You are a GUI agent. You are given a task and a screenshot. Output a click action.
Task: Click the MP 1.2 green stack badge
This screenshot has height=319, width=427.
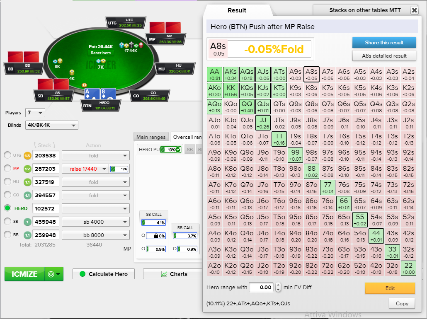[x=27, y=169]
